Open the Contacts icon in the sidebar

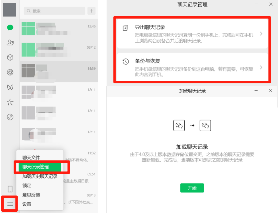click(10, 43)
